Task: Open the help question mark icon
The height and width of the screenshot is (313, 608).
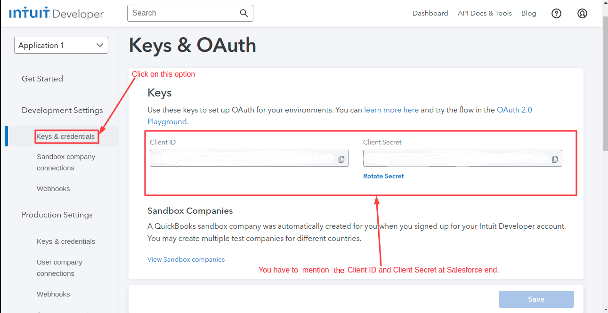Action: point(556,14)
